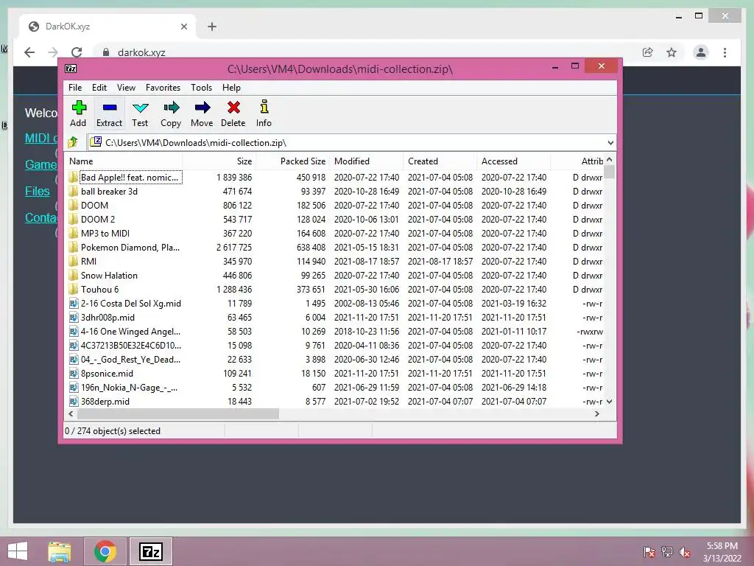
Task: Click the Chrome share page icon
Action: [648, 52]
